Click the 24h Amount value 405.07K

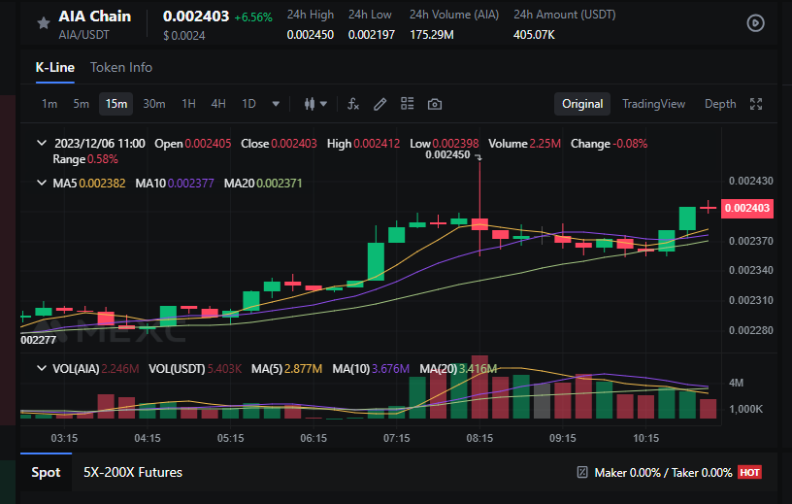pyautogui.click(x=534, y=35)
